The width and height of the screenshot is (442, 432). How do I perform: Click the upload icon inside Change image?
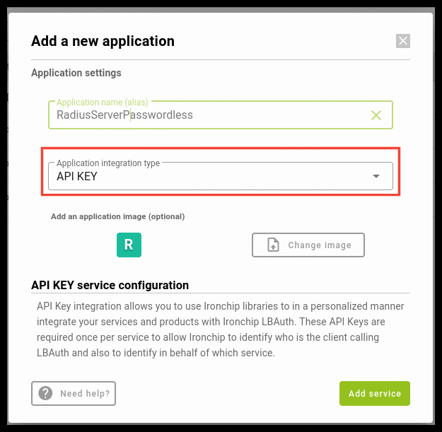click(273, 245)
